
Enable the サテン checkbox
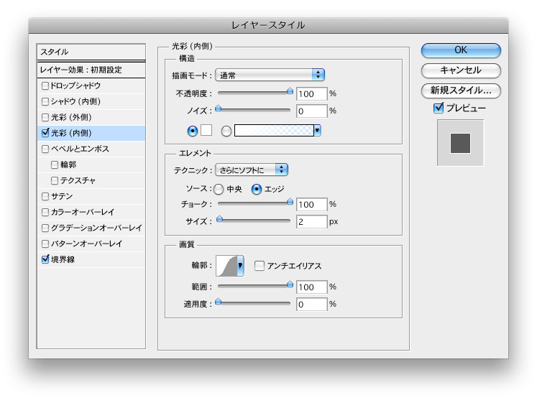45,196
